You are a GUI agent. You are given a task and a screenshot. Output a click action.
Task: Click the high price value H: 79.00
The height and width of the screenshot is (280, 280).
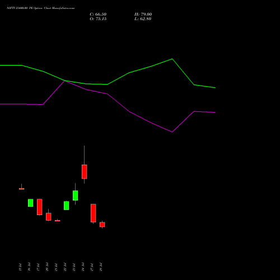(x=143, y=15)
